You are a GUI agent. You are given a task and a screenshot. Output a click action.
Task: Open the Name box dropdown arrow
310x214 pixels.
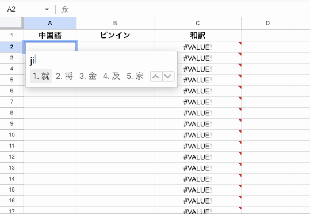[47, 9]
